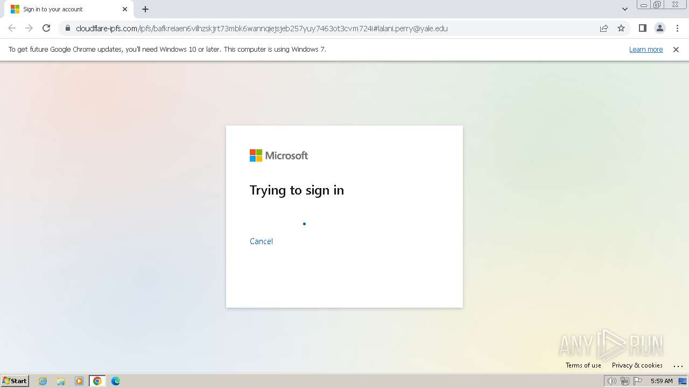Open a new tab with the plus button
Screen dimensions: 689x388
(145, 9)
